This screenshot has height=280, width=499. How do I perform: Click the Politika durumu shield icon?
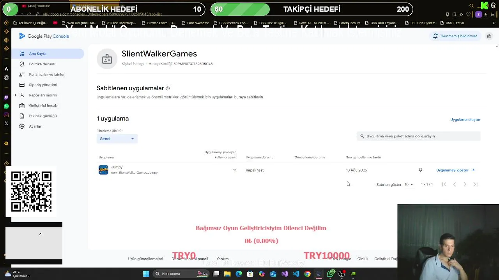22,64
